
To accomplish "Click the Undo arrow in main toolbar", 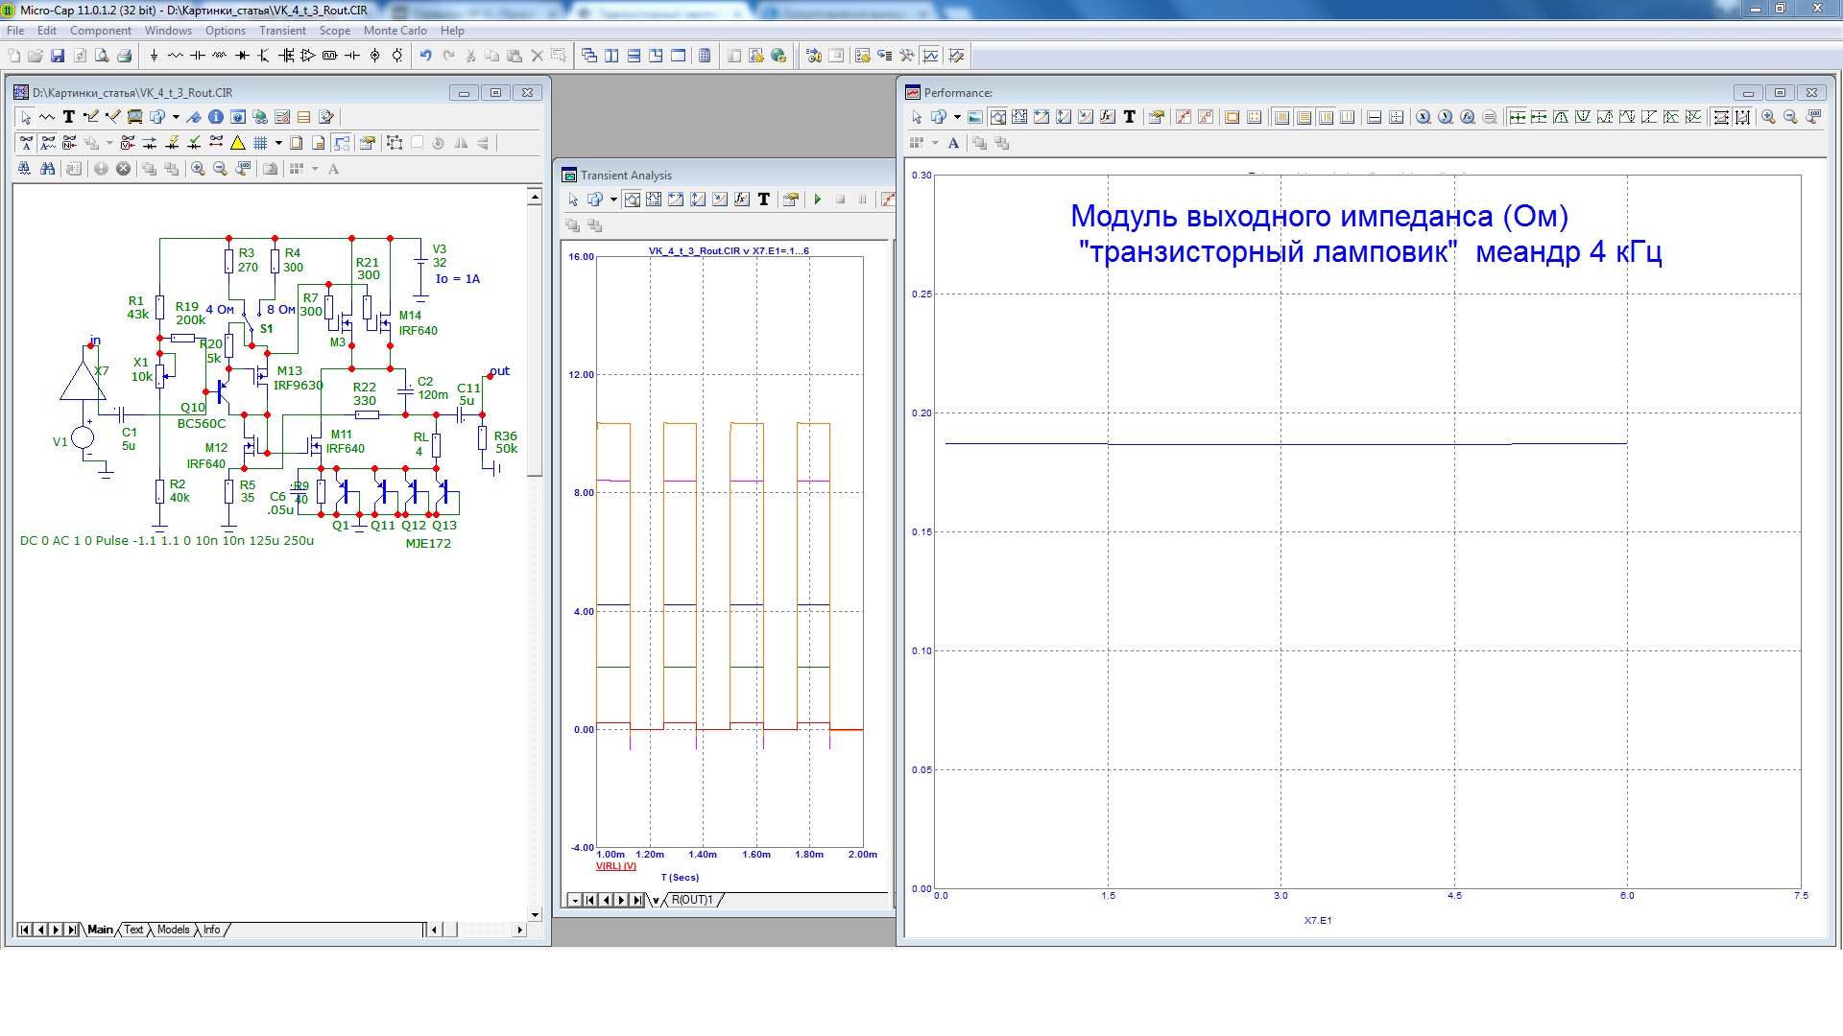I will (425, 56).
